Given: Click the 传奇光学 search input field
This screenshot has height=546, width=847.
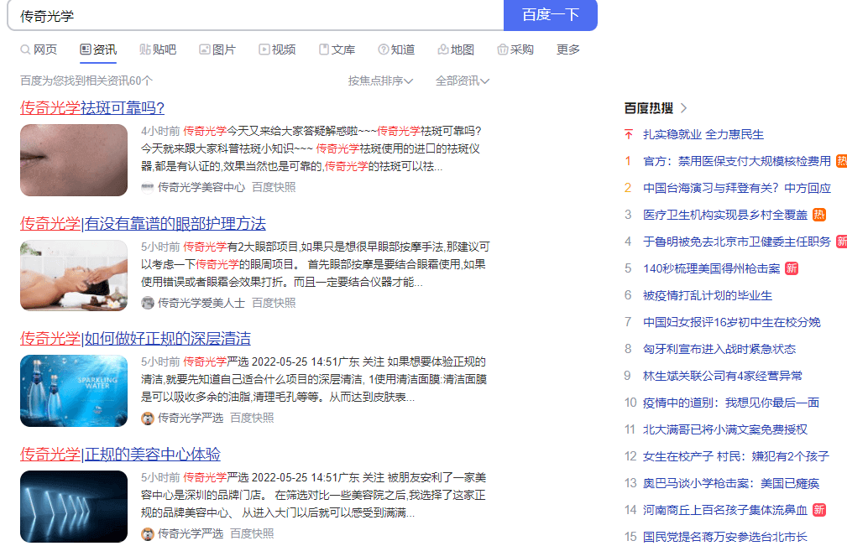Looking at the screenshot, I should pos(252,16).
